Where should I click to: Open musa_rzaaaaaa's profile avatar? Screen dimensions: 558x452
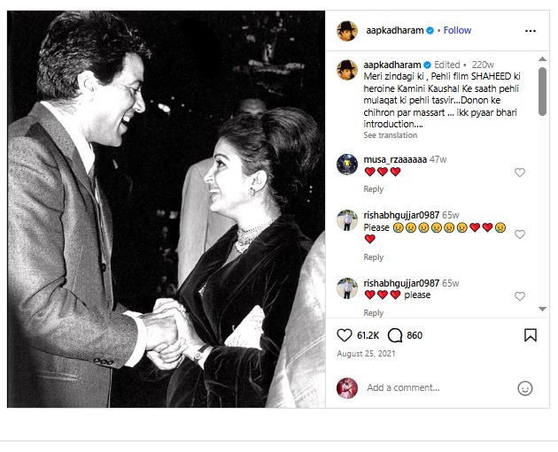(347, 164)
